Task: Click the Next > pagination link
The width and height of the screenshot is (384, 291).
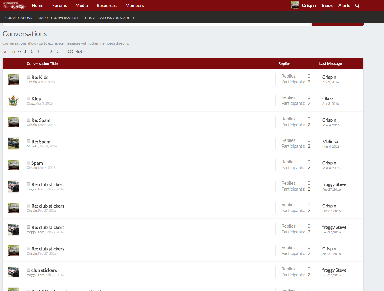Action: coord(80,51)
